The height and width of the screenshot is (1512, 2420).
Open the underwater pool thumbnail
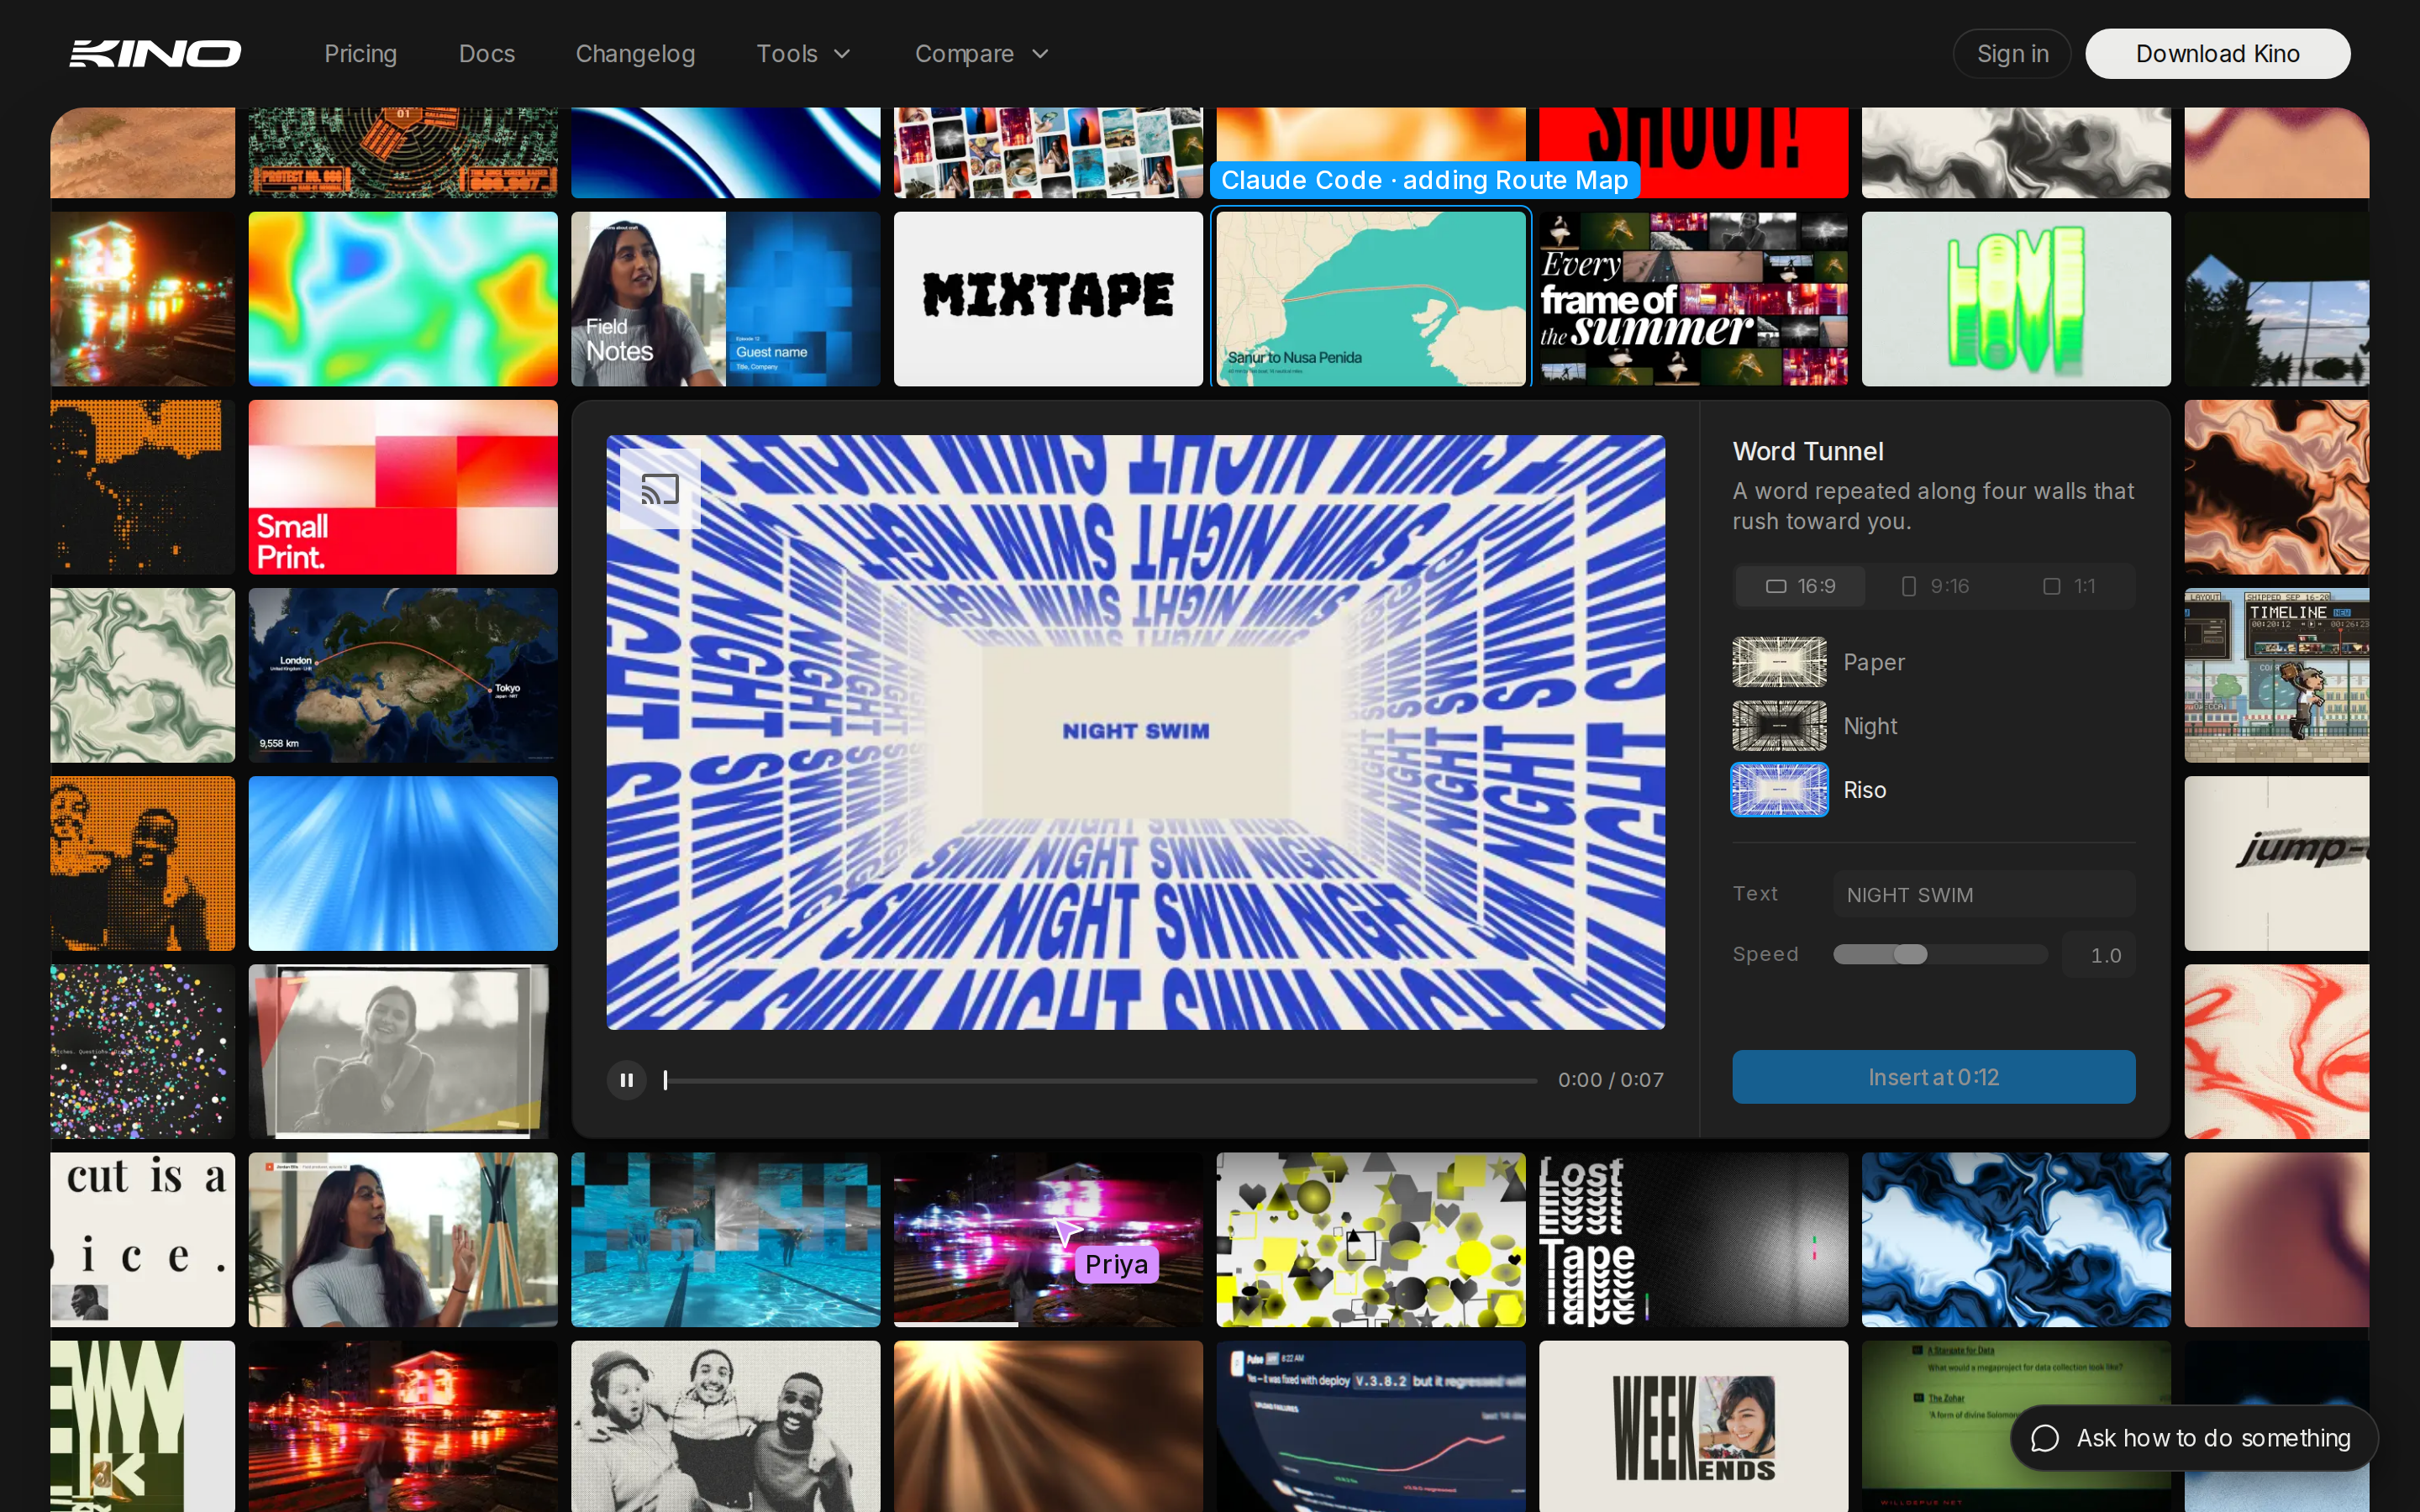click(x=725, y=1239)
